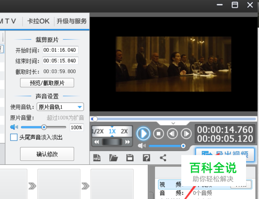
Task: Stop the video playback
Action: [x=159, y=133]
